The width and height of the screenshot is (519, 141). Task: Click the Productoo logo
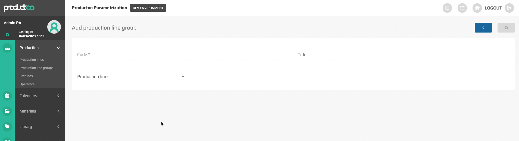pos(19,8)
